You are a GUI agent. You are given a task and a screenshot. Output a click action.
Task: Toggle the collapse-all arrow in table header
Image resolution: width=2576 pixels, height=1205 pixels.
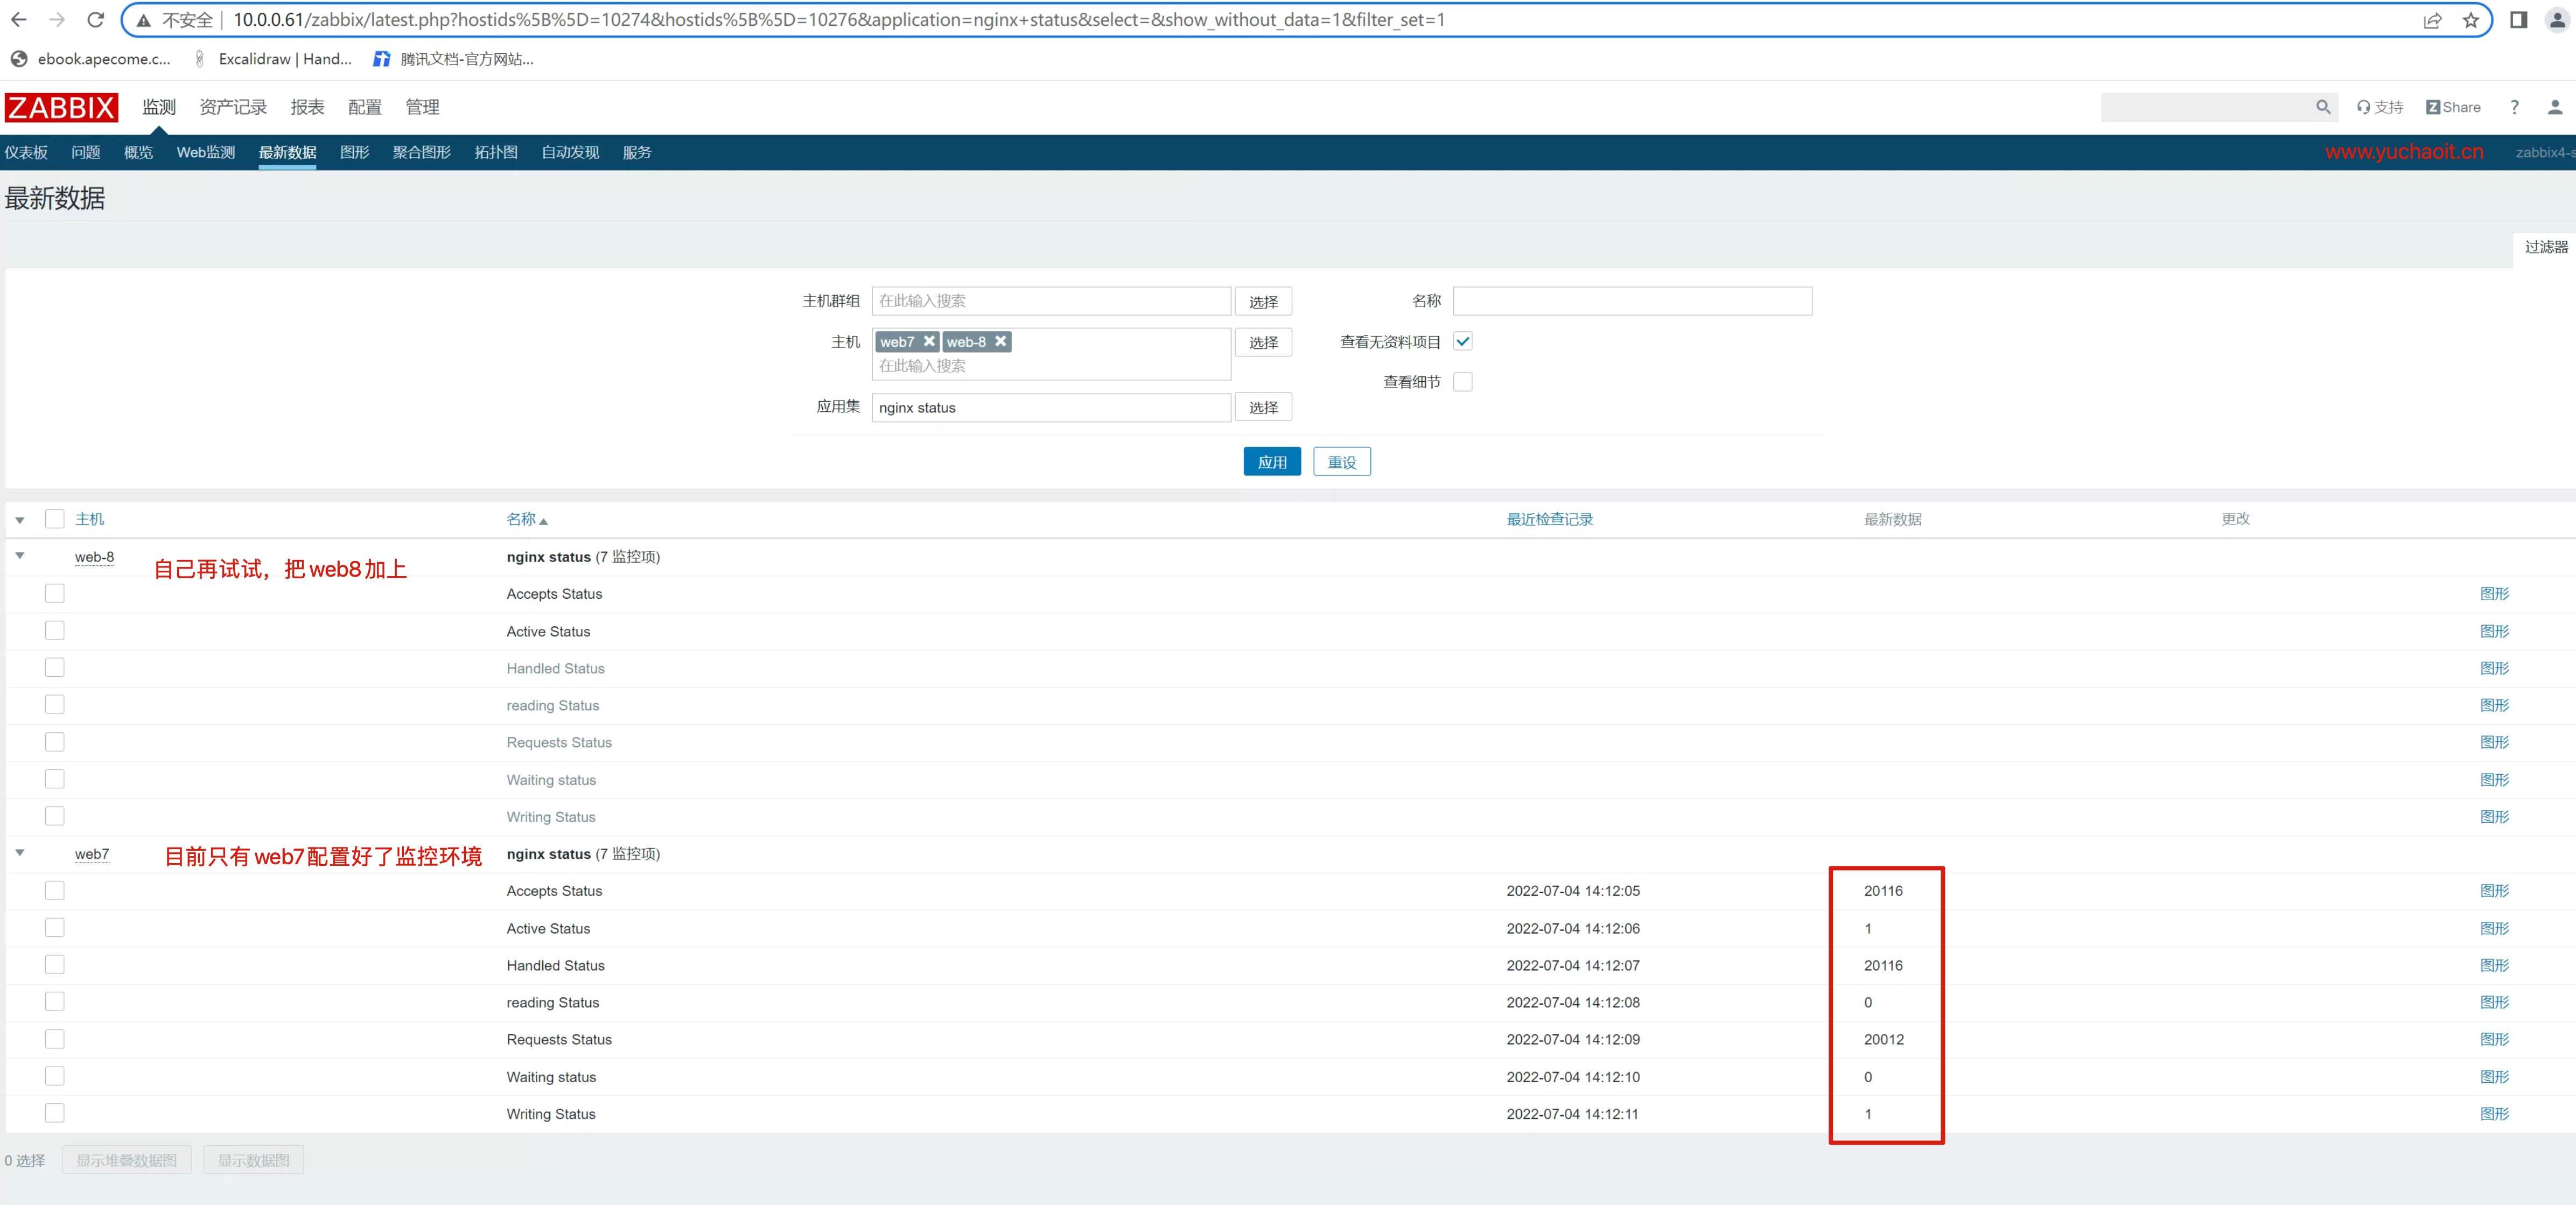coord(20,519)
